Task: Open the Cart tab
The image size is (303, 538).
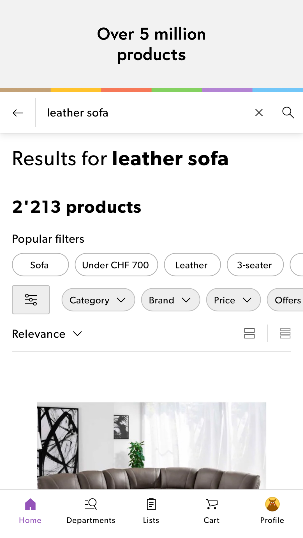Action: [x=212, y=511]
